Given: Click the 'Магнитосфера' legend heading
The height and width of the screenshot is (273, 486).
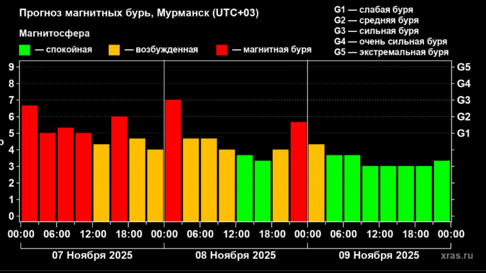Looking at the screenshot, I should (54, 33).
